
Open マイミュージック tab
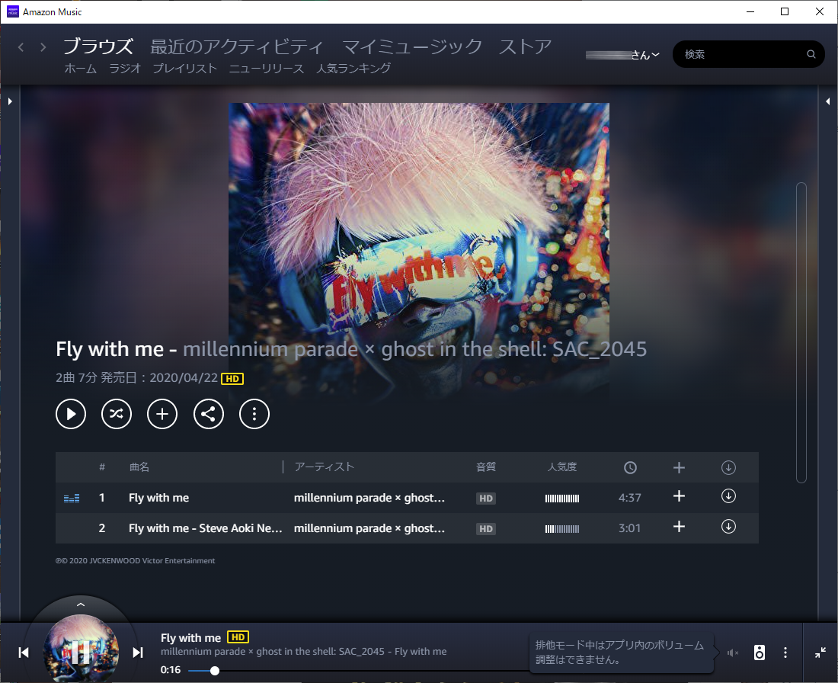412,46
